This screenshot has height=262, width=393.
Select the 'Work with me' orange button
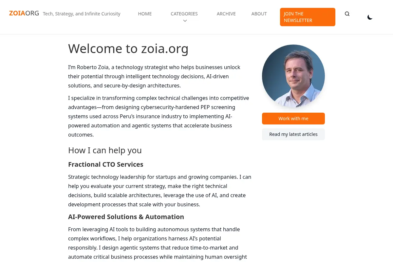pyautogui.click(x=293, y=119)
